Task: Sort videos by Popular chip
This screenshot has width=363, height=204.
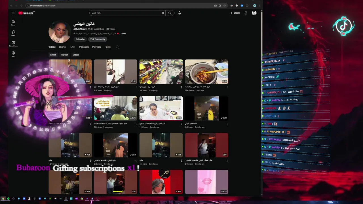Action: (x=64, y=55)
